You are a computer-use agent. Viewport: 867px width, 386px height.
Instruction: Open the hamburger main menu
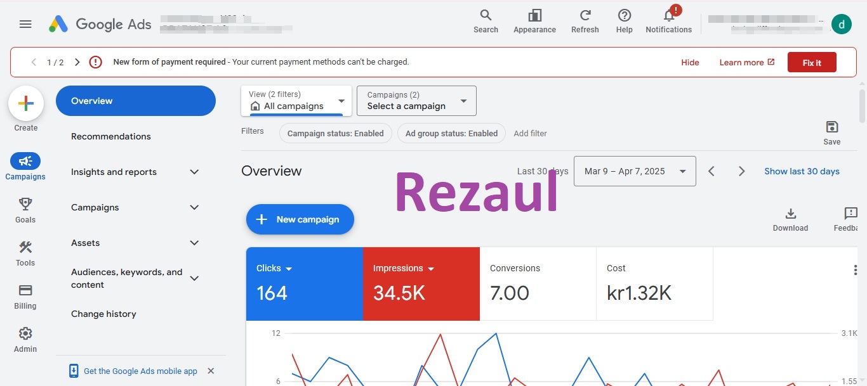point(25,24)
